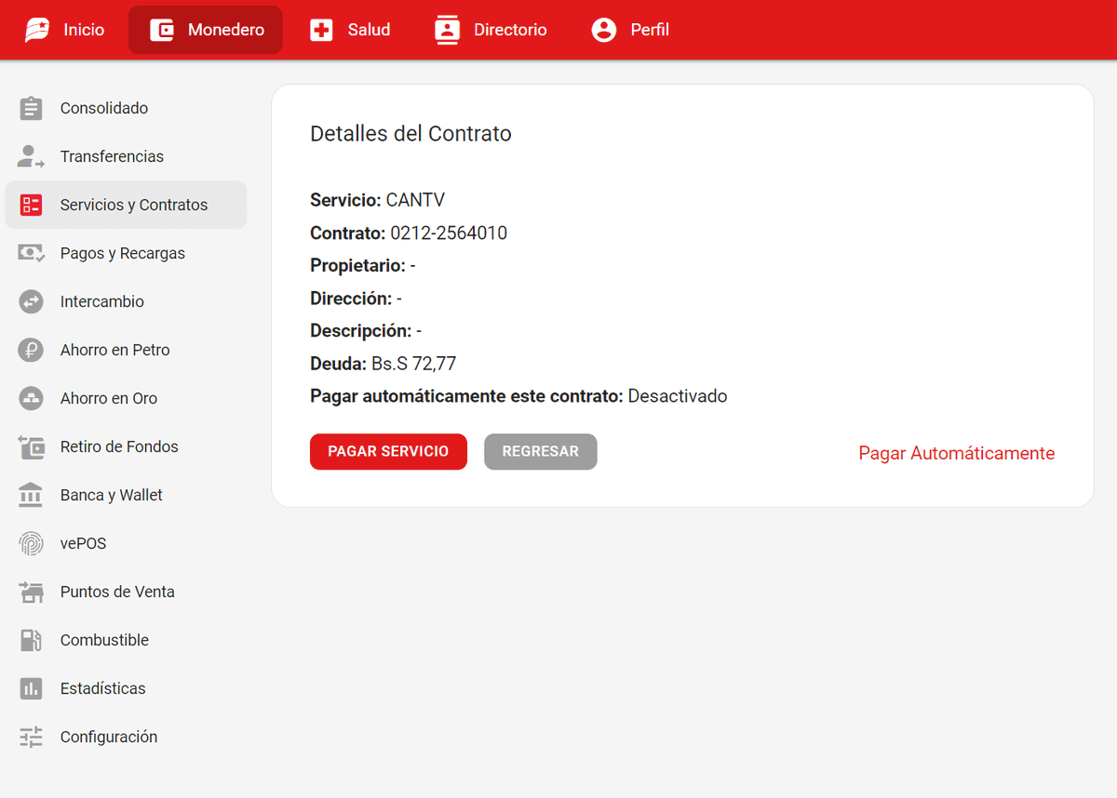The height and width of the screenshot is (798, 1117).
Task: Click the Ahorro en Petro coin icon
Action: (31, 350)
